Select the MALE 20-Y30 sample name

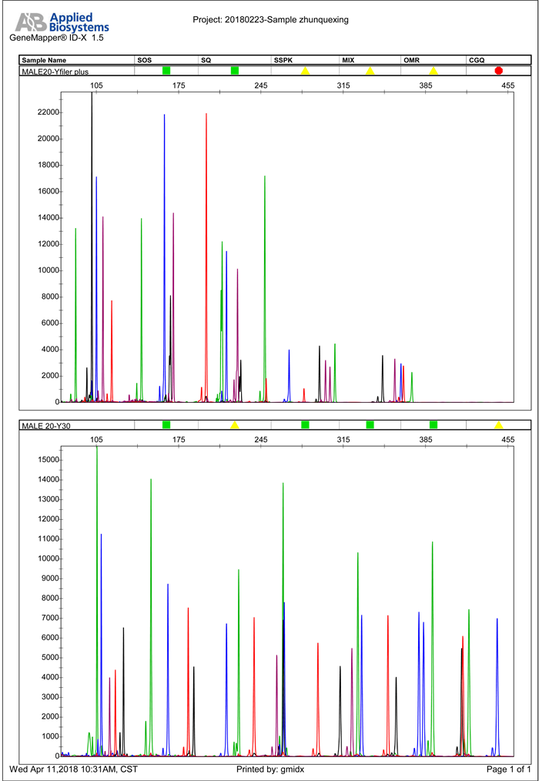pos(52,425)
